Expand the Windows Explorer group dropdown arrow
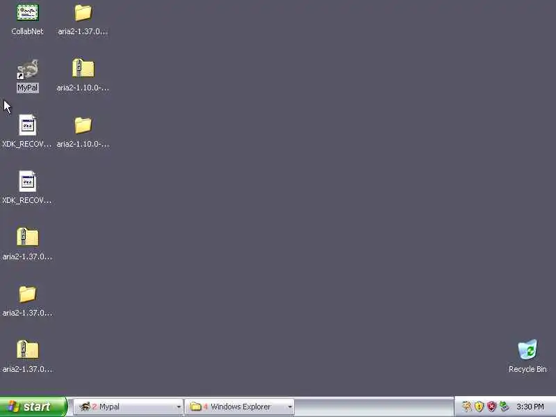Image resolution: width=556 pixels, height=417 pixels. 290,407
